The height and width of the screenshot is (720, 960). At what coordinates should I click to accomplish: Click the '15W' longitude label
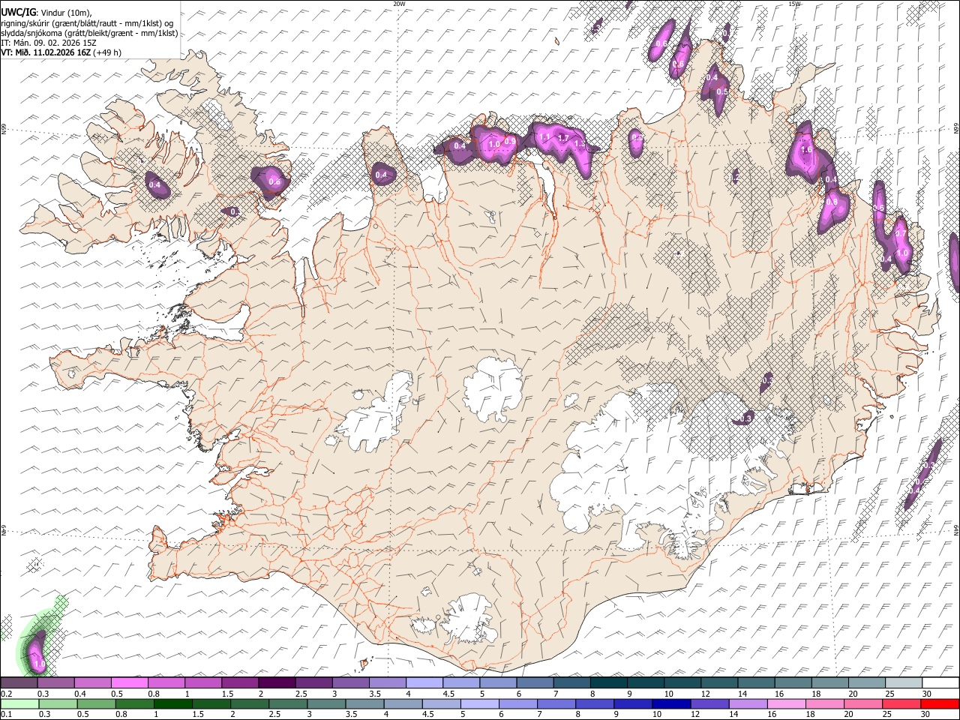tap(794, 4)
